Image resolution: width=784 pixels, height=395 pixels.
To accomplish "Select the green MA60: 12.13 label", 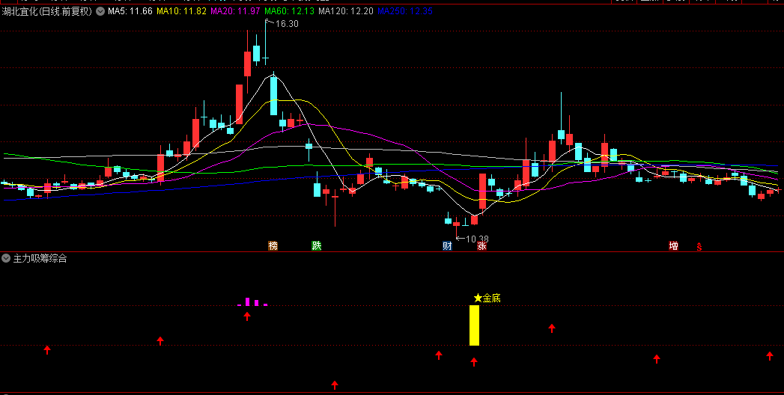I will tap(290, 11).
